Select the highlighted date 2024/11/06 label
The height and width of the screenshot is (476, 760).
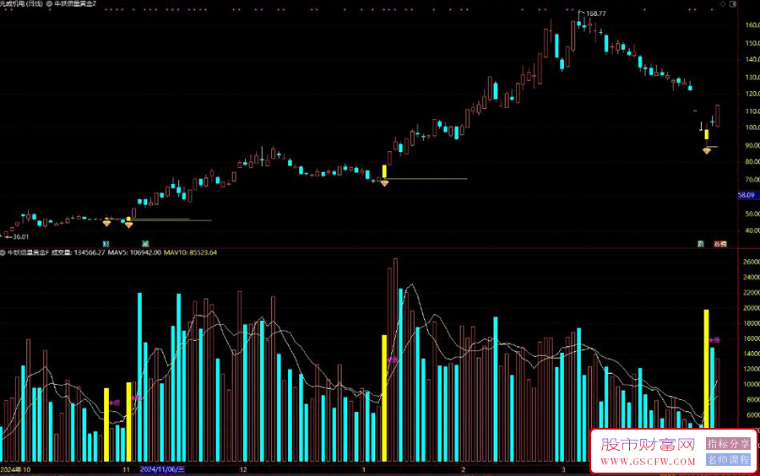point(162,470)
